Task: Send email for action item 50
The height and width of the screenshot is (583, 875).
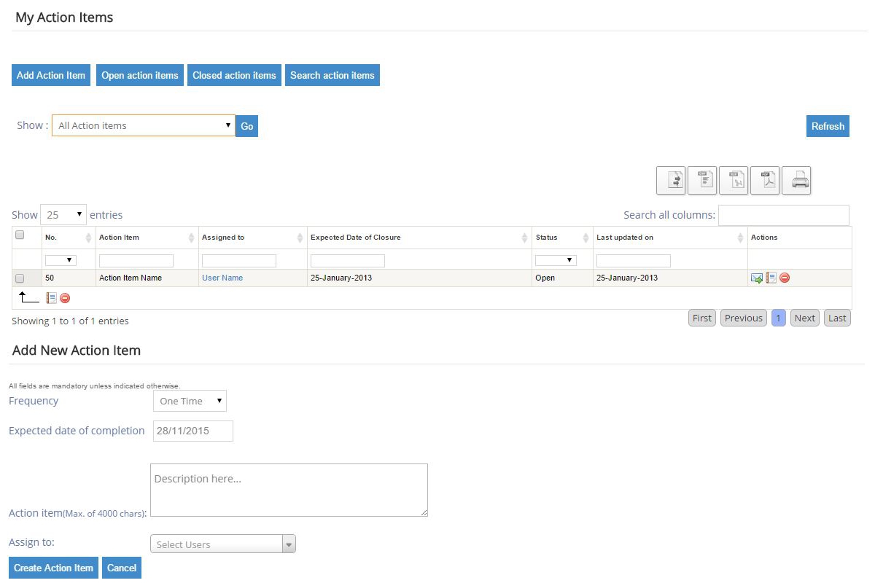Action: click(756, 278)
